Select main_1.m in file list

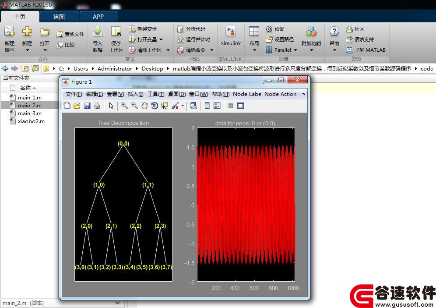[x=30, y=97]
